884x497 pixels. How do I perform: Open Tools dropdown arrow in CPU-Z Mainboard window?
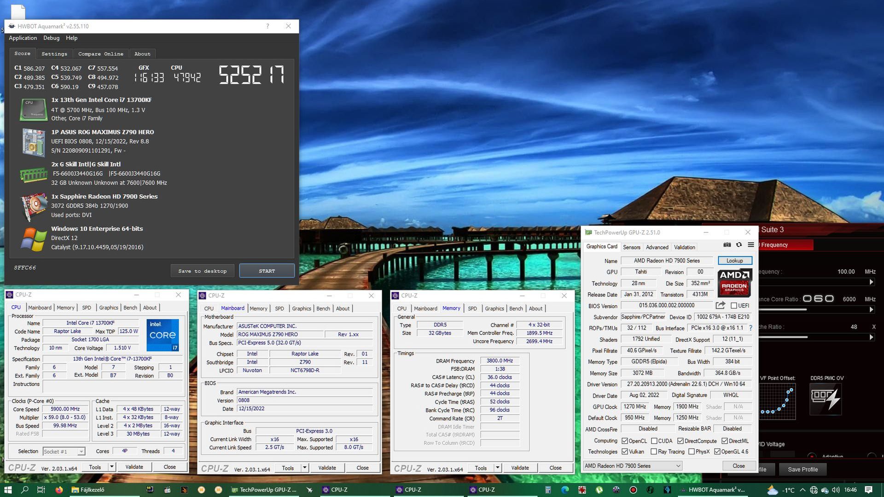point(304,468)
